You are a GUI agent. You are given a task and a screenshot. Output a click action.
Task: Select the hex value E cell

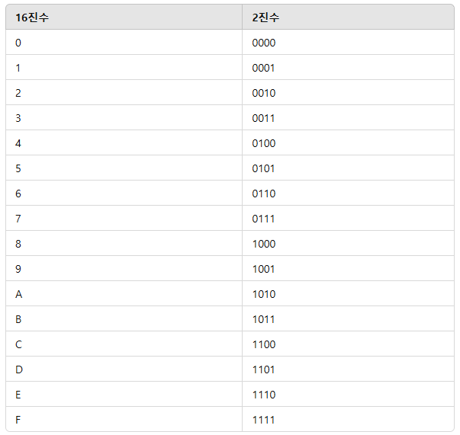[x=18, y=395]
